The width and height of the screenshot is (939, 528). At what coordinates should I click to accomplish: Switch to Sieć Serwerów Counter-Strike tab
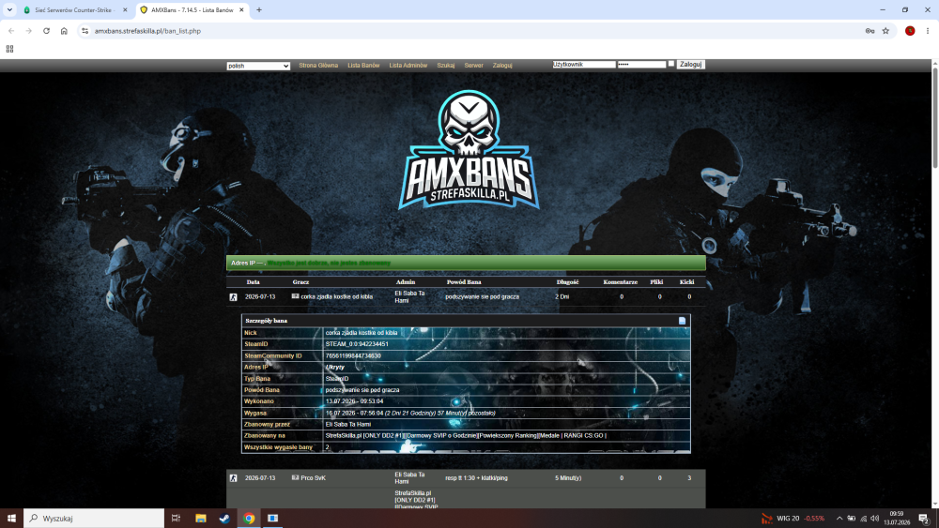point(75,10)
